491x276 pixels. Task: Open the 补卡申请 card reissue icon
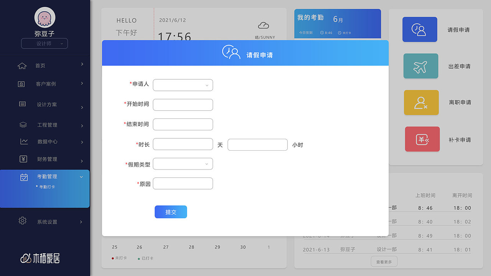tap(422, 139)
